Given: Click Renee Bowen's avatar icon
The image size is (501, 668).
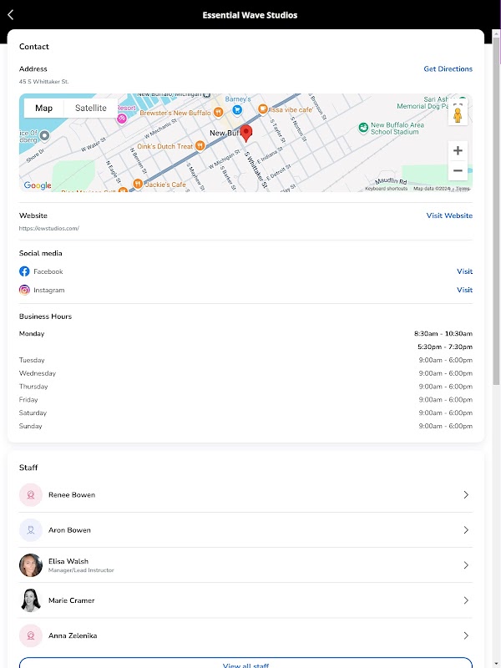Looking at the screenshot, I should [31, 494].
